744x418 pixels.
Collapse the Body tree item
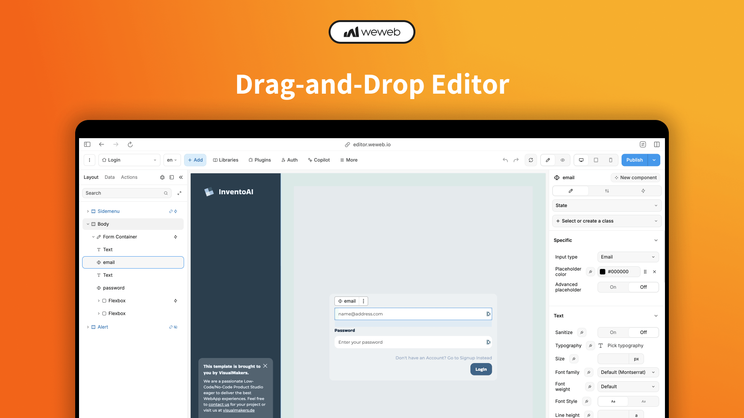[88, 224]
